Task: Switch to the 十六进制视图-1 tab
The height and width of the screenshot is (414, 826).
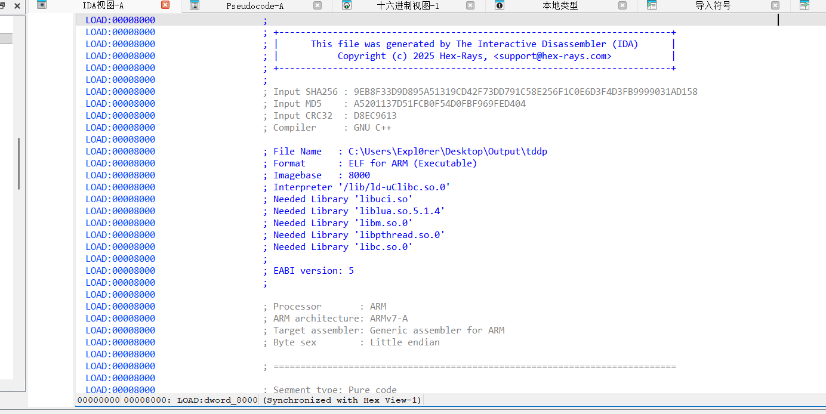Action: point(408,5)
